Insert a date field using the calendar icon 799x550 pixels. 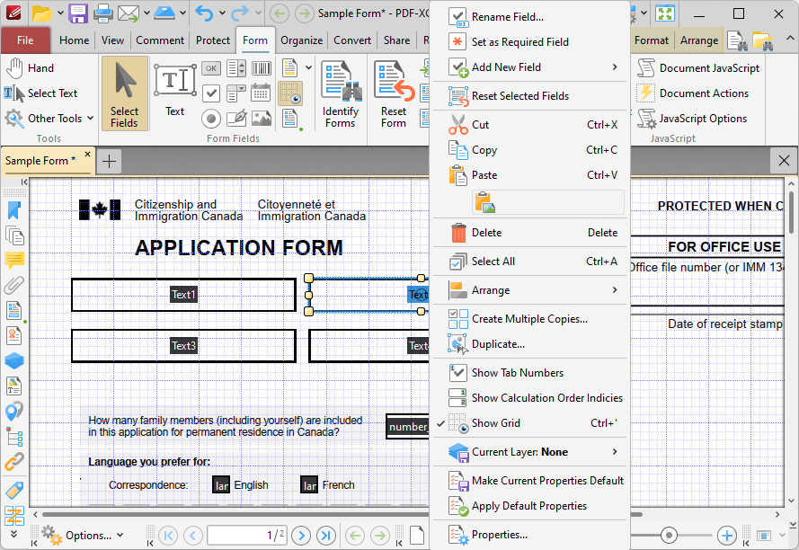click(261, 93)
